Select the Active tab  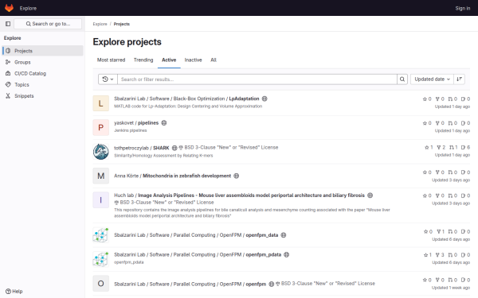point(169,60)
